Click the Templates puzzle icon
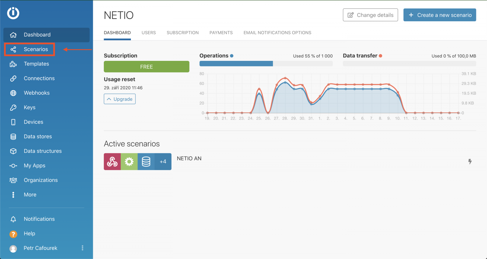The height and width of the screenshot is (259, 487). point(13,64)
